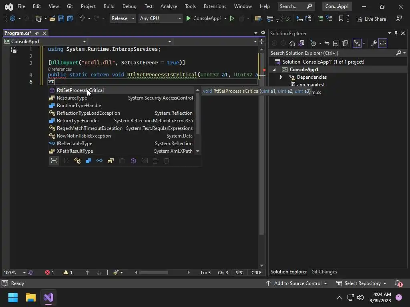Image resolution: width=410 pixels, height=307 pixels.
Task: Click the Show All Files icon in Solution Explorer
Action: (345, 43)
